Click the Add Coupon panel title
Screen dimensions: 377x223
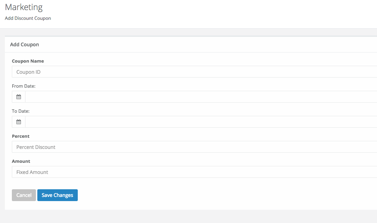pos(24,45)
